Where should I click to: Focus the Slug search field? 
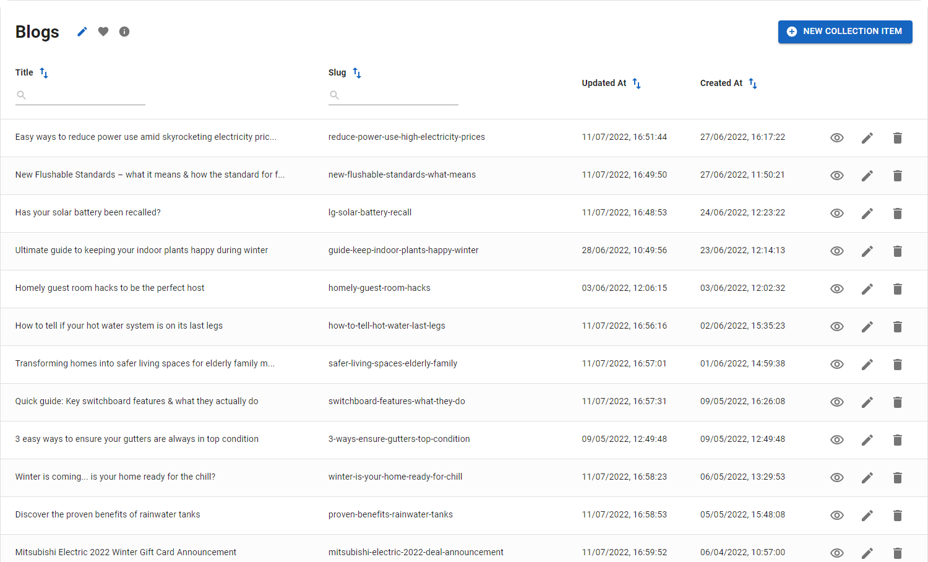click(x=393, y=95)
